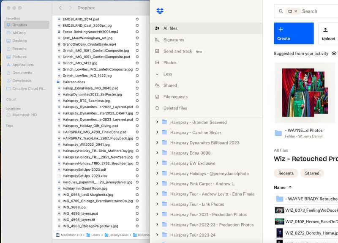
Task: Select AirDrop in Finder sidebar
Action: pyautogui.click(x=19, y=33)
